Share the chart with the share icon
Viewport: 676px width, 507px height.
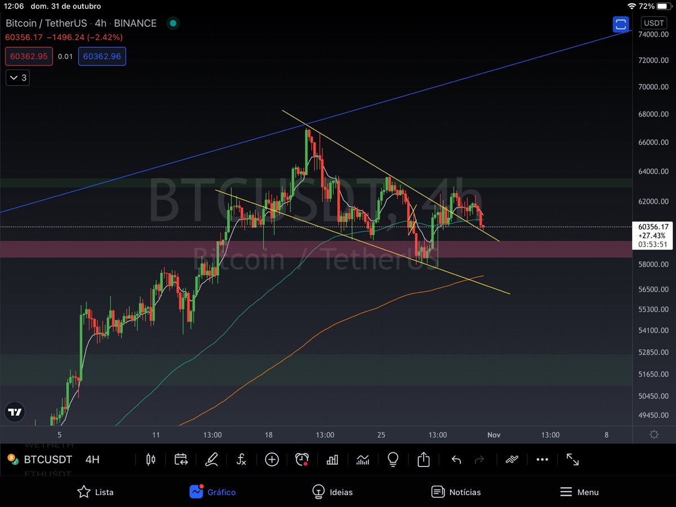click(424, 460)
